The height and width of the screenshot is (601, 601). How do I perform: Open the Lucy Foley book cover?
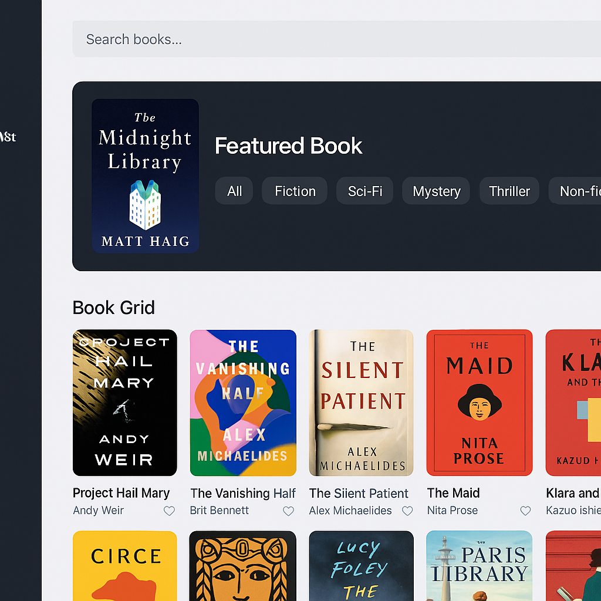click(x=361, y=566)
